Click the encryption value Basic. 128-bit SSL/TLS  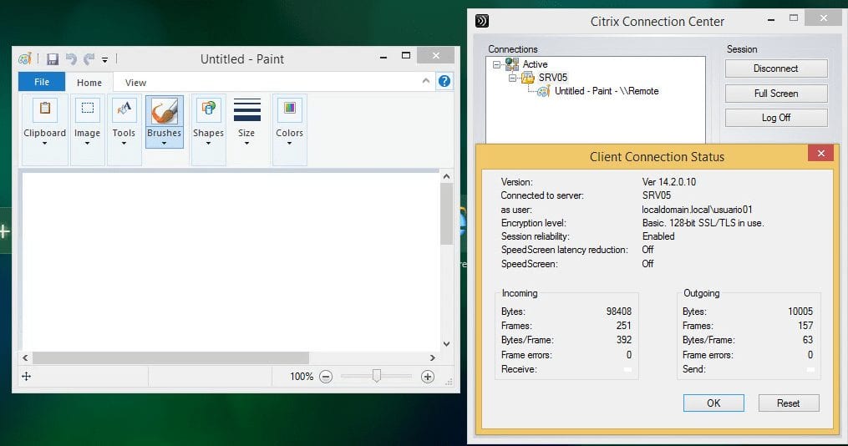703,223
